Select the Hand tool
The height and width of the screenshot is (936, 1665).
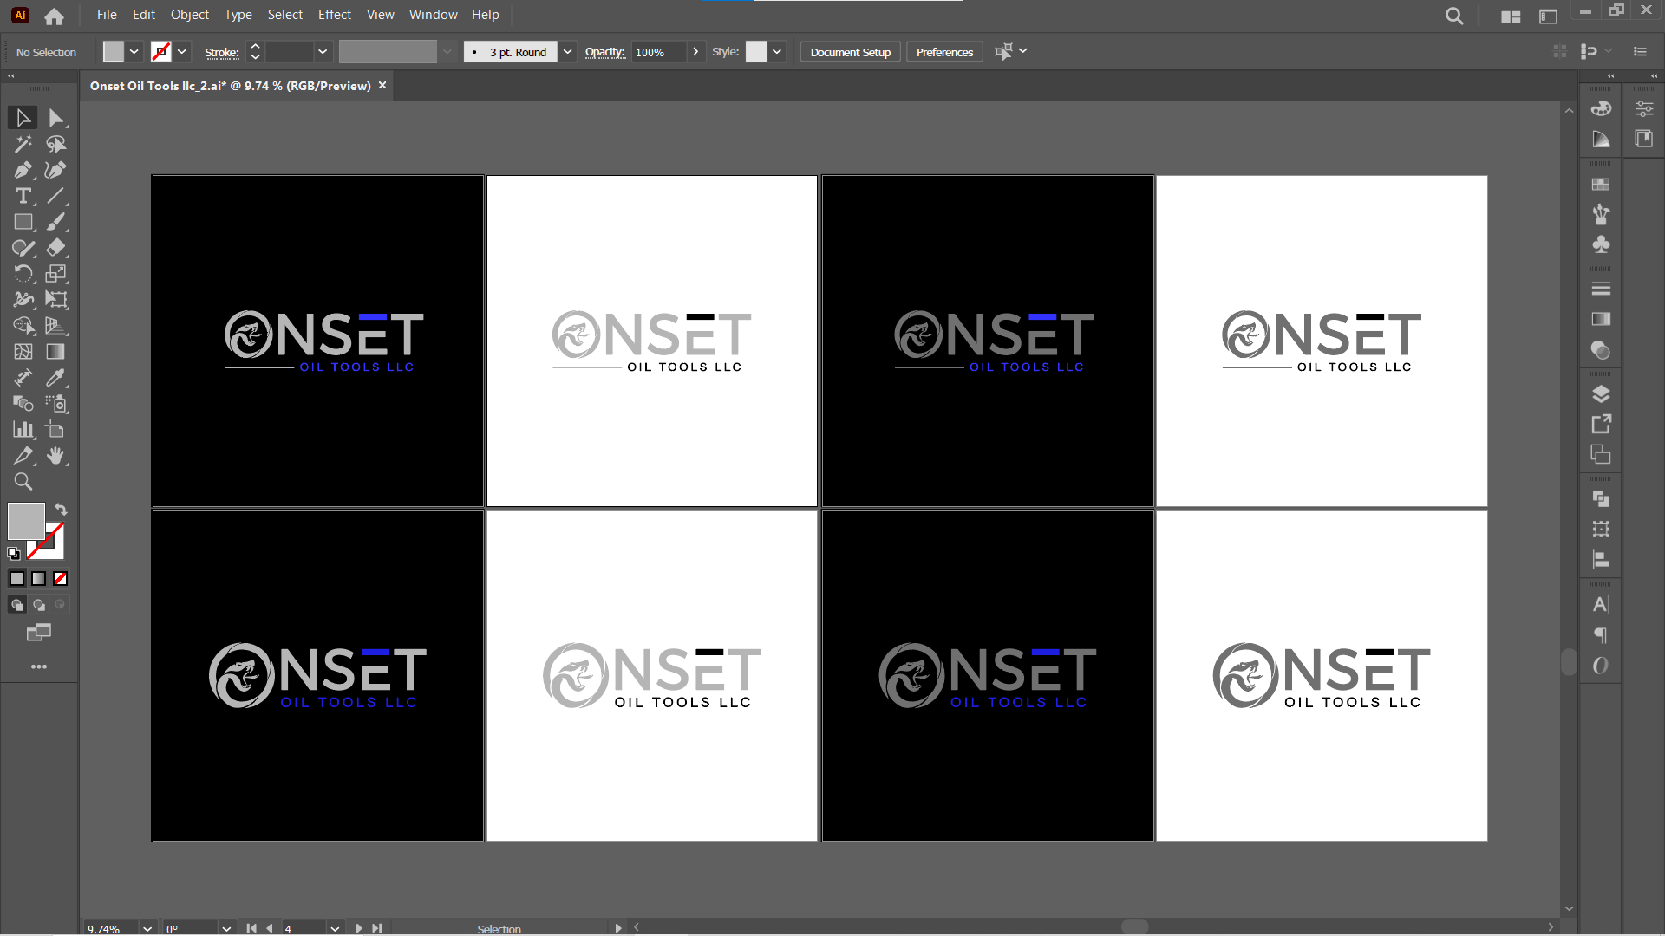point(56,456)
